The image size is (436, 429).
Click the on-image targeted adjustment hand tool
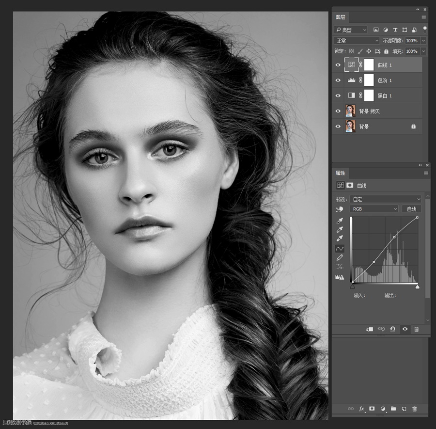coord(340,209)
